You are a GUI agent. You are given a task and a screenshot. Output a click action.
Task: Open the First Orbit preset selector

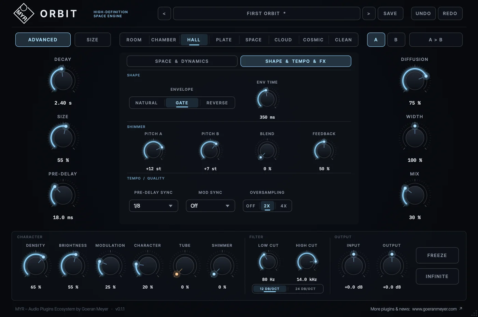pos(267,14)
